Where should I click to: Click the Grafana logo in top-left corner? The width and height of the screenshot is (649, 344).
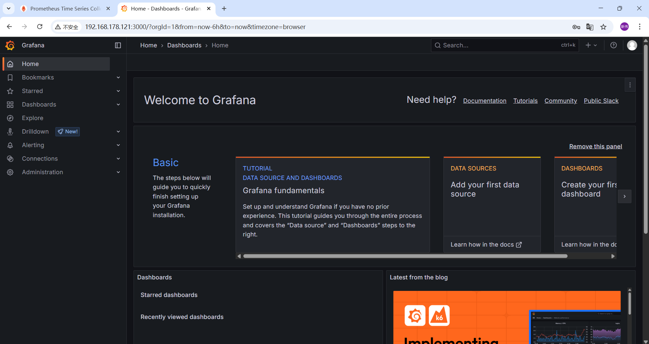(x=10, y=45)
